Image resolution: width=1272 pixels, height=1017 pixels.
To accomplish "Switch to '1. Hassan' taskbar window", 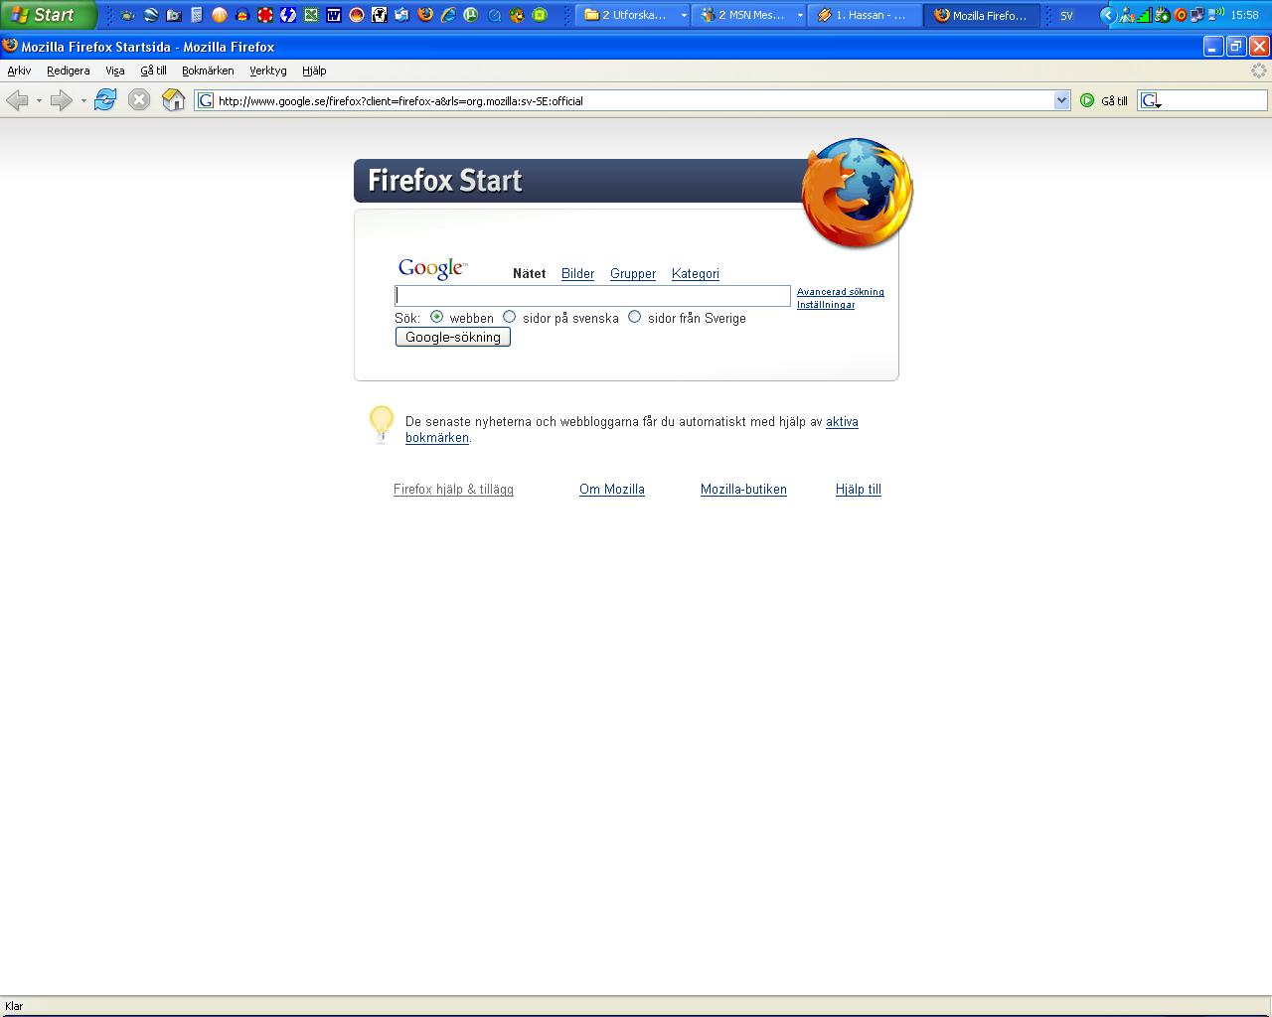I will coord(864,15).
